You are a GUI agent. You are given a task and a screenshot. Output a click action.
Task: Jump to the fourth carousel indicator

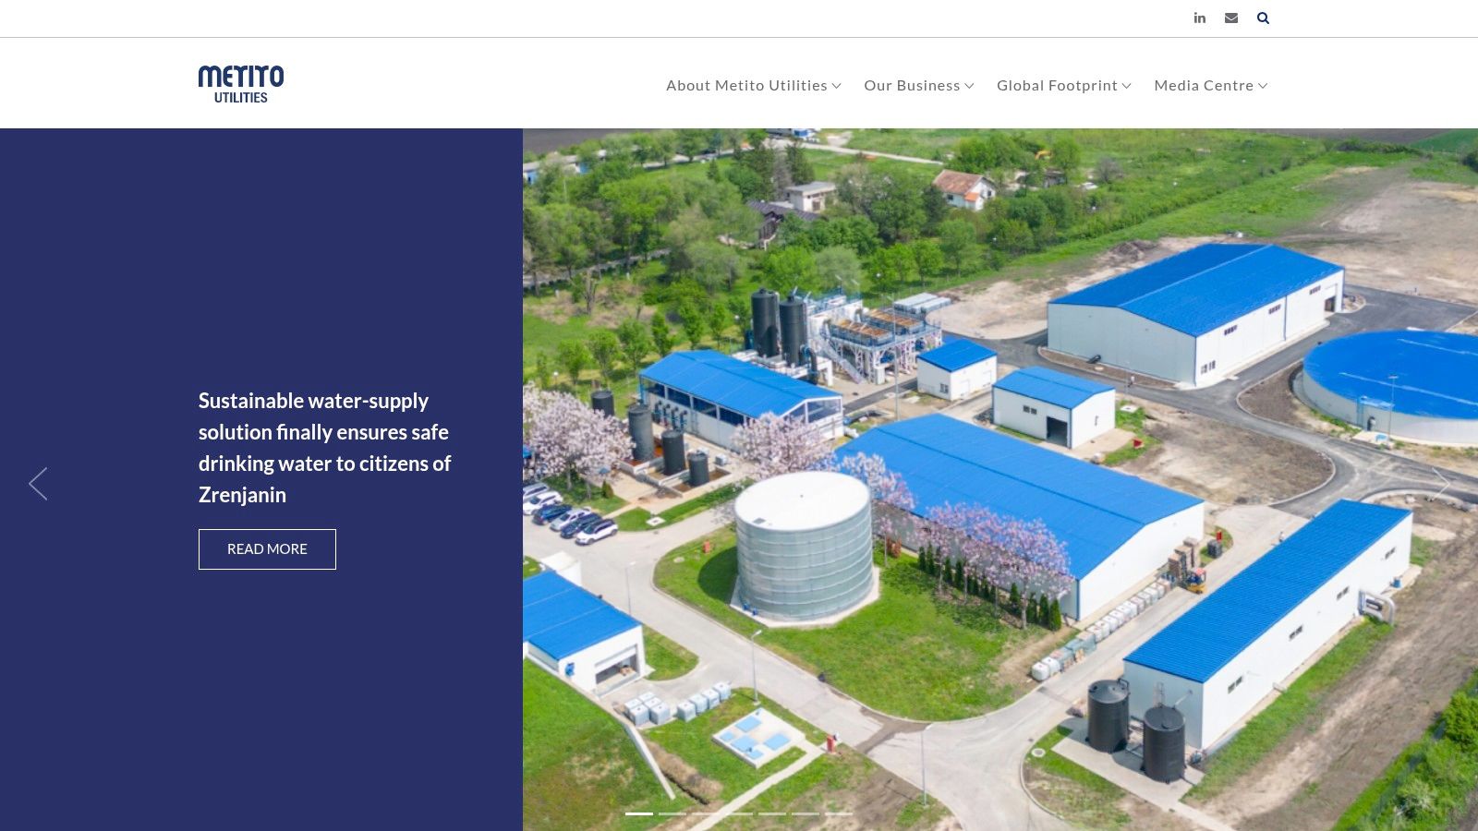pyautogui.click(x=739, y=813)
